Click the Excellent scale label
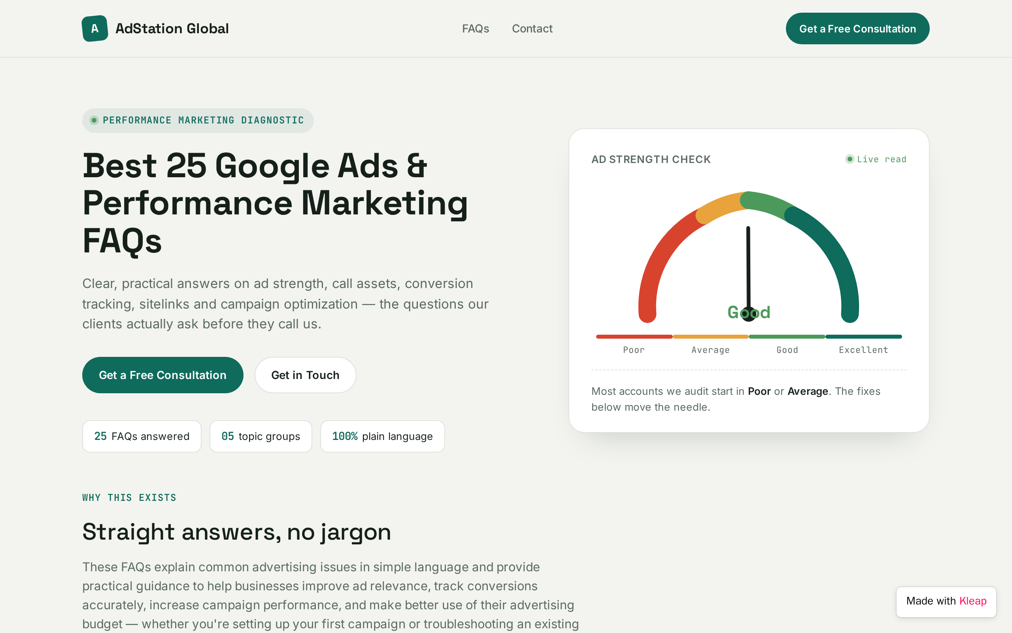This screenshot has width=1012, height=633. 863,350
